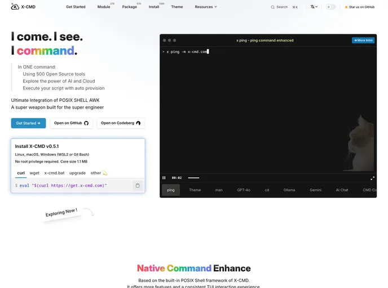
Task: Select the wget install tab
Action: pyautogui.click(x=34, y=173)
